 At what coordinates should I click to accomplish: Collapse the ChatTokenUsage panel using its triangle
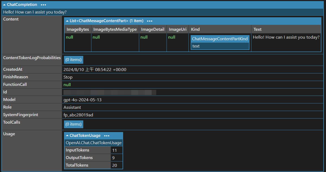[67, 136]
